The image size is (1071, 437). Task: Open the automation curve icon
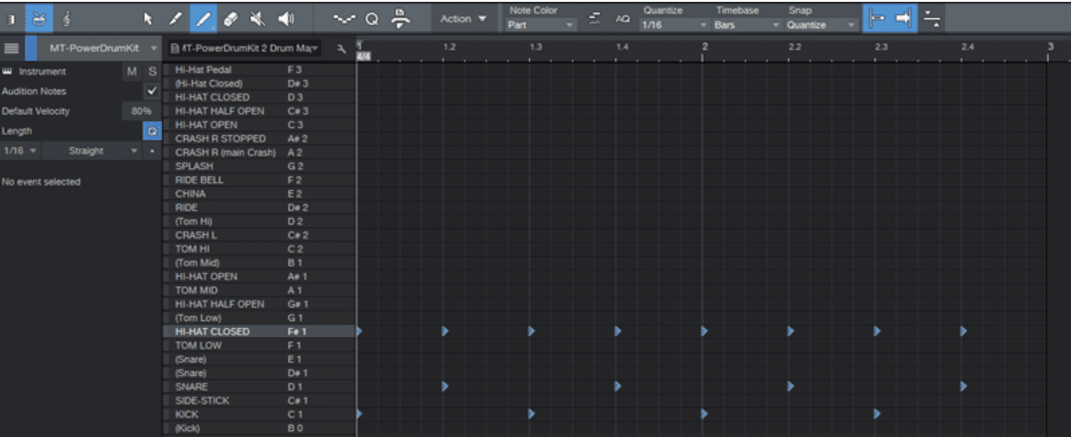(x=344, y=19)
